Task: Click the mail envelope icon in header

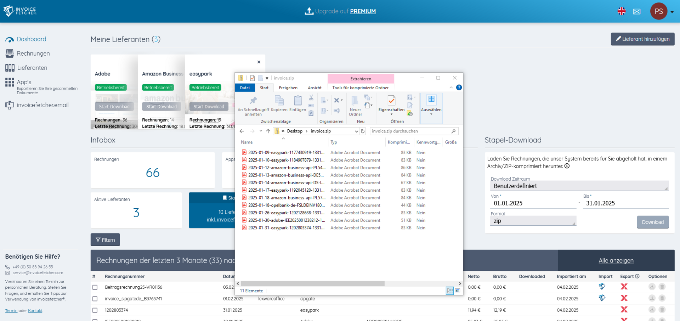Action: [x=636, y=11]
